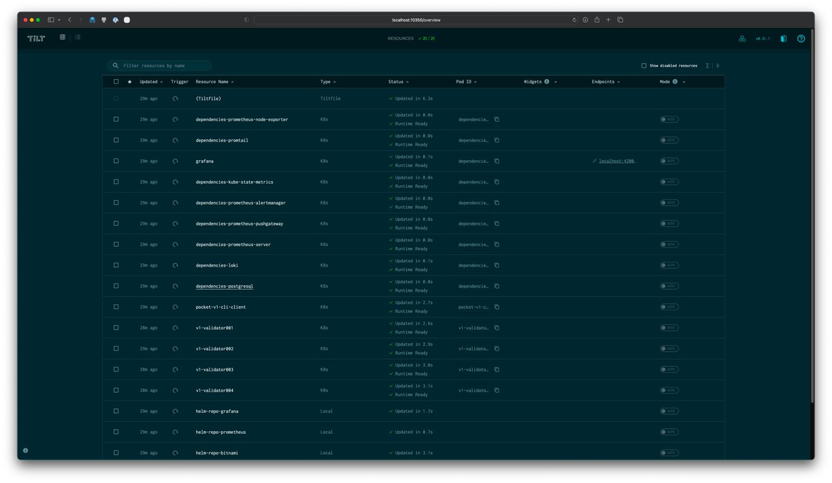Enable Show disabled resources
The width and height of the screenshot is (832, 483).
[x=643, y=64]
